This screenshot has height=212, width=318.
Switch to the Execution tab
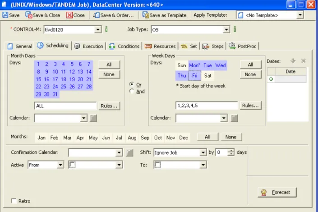[x=88, y=46]
